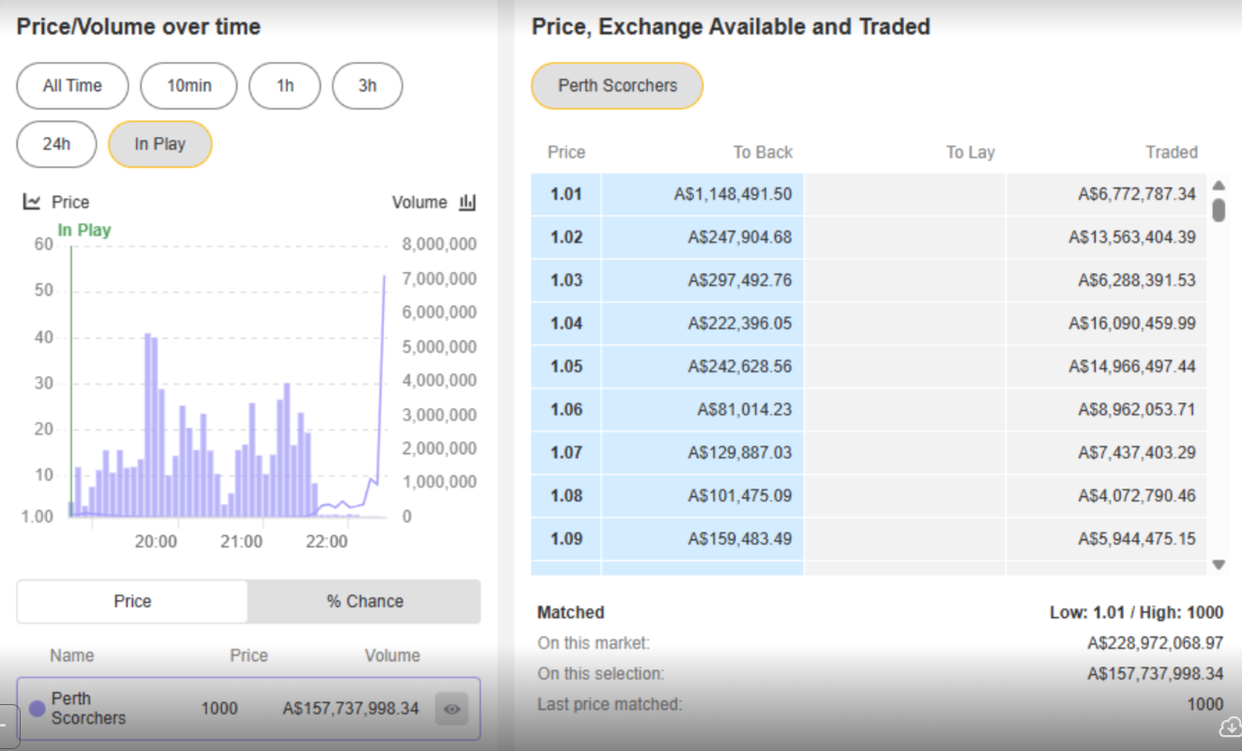Toggle the In Play filter
The height and width of the screenshot is (751, 1242).
(x=159, y=144)
